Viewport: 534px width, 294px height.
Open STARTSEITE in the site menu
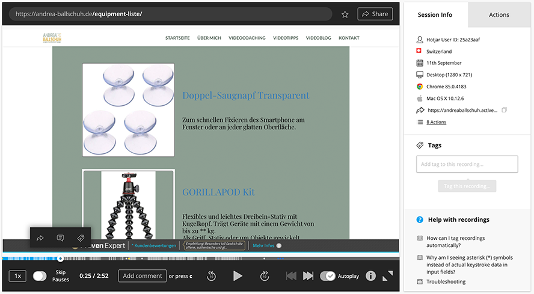point(177,38)
